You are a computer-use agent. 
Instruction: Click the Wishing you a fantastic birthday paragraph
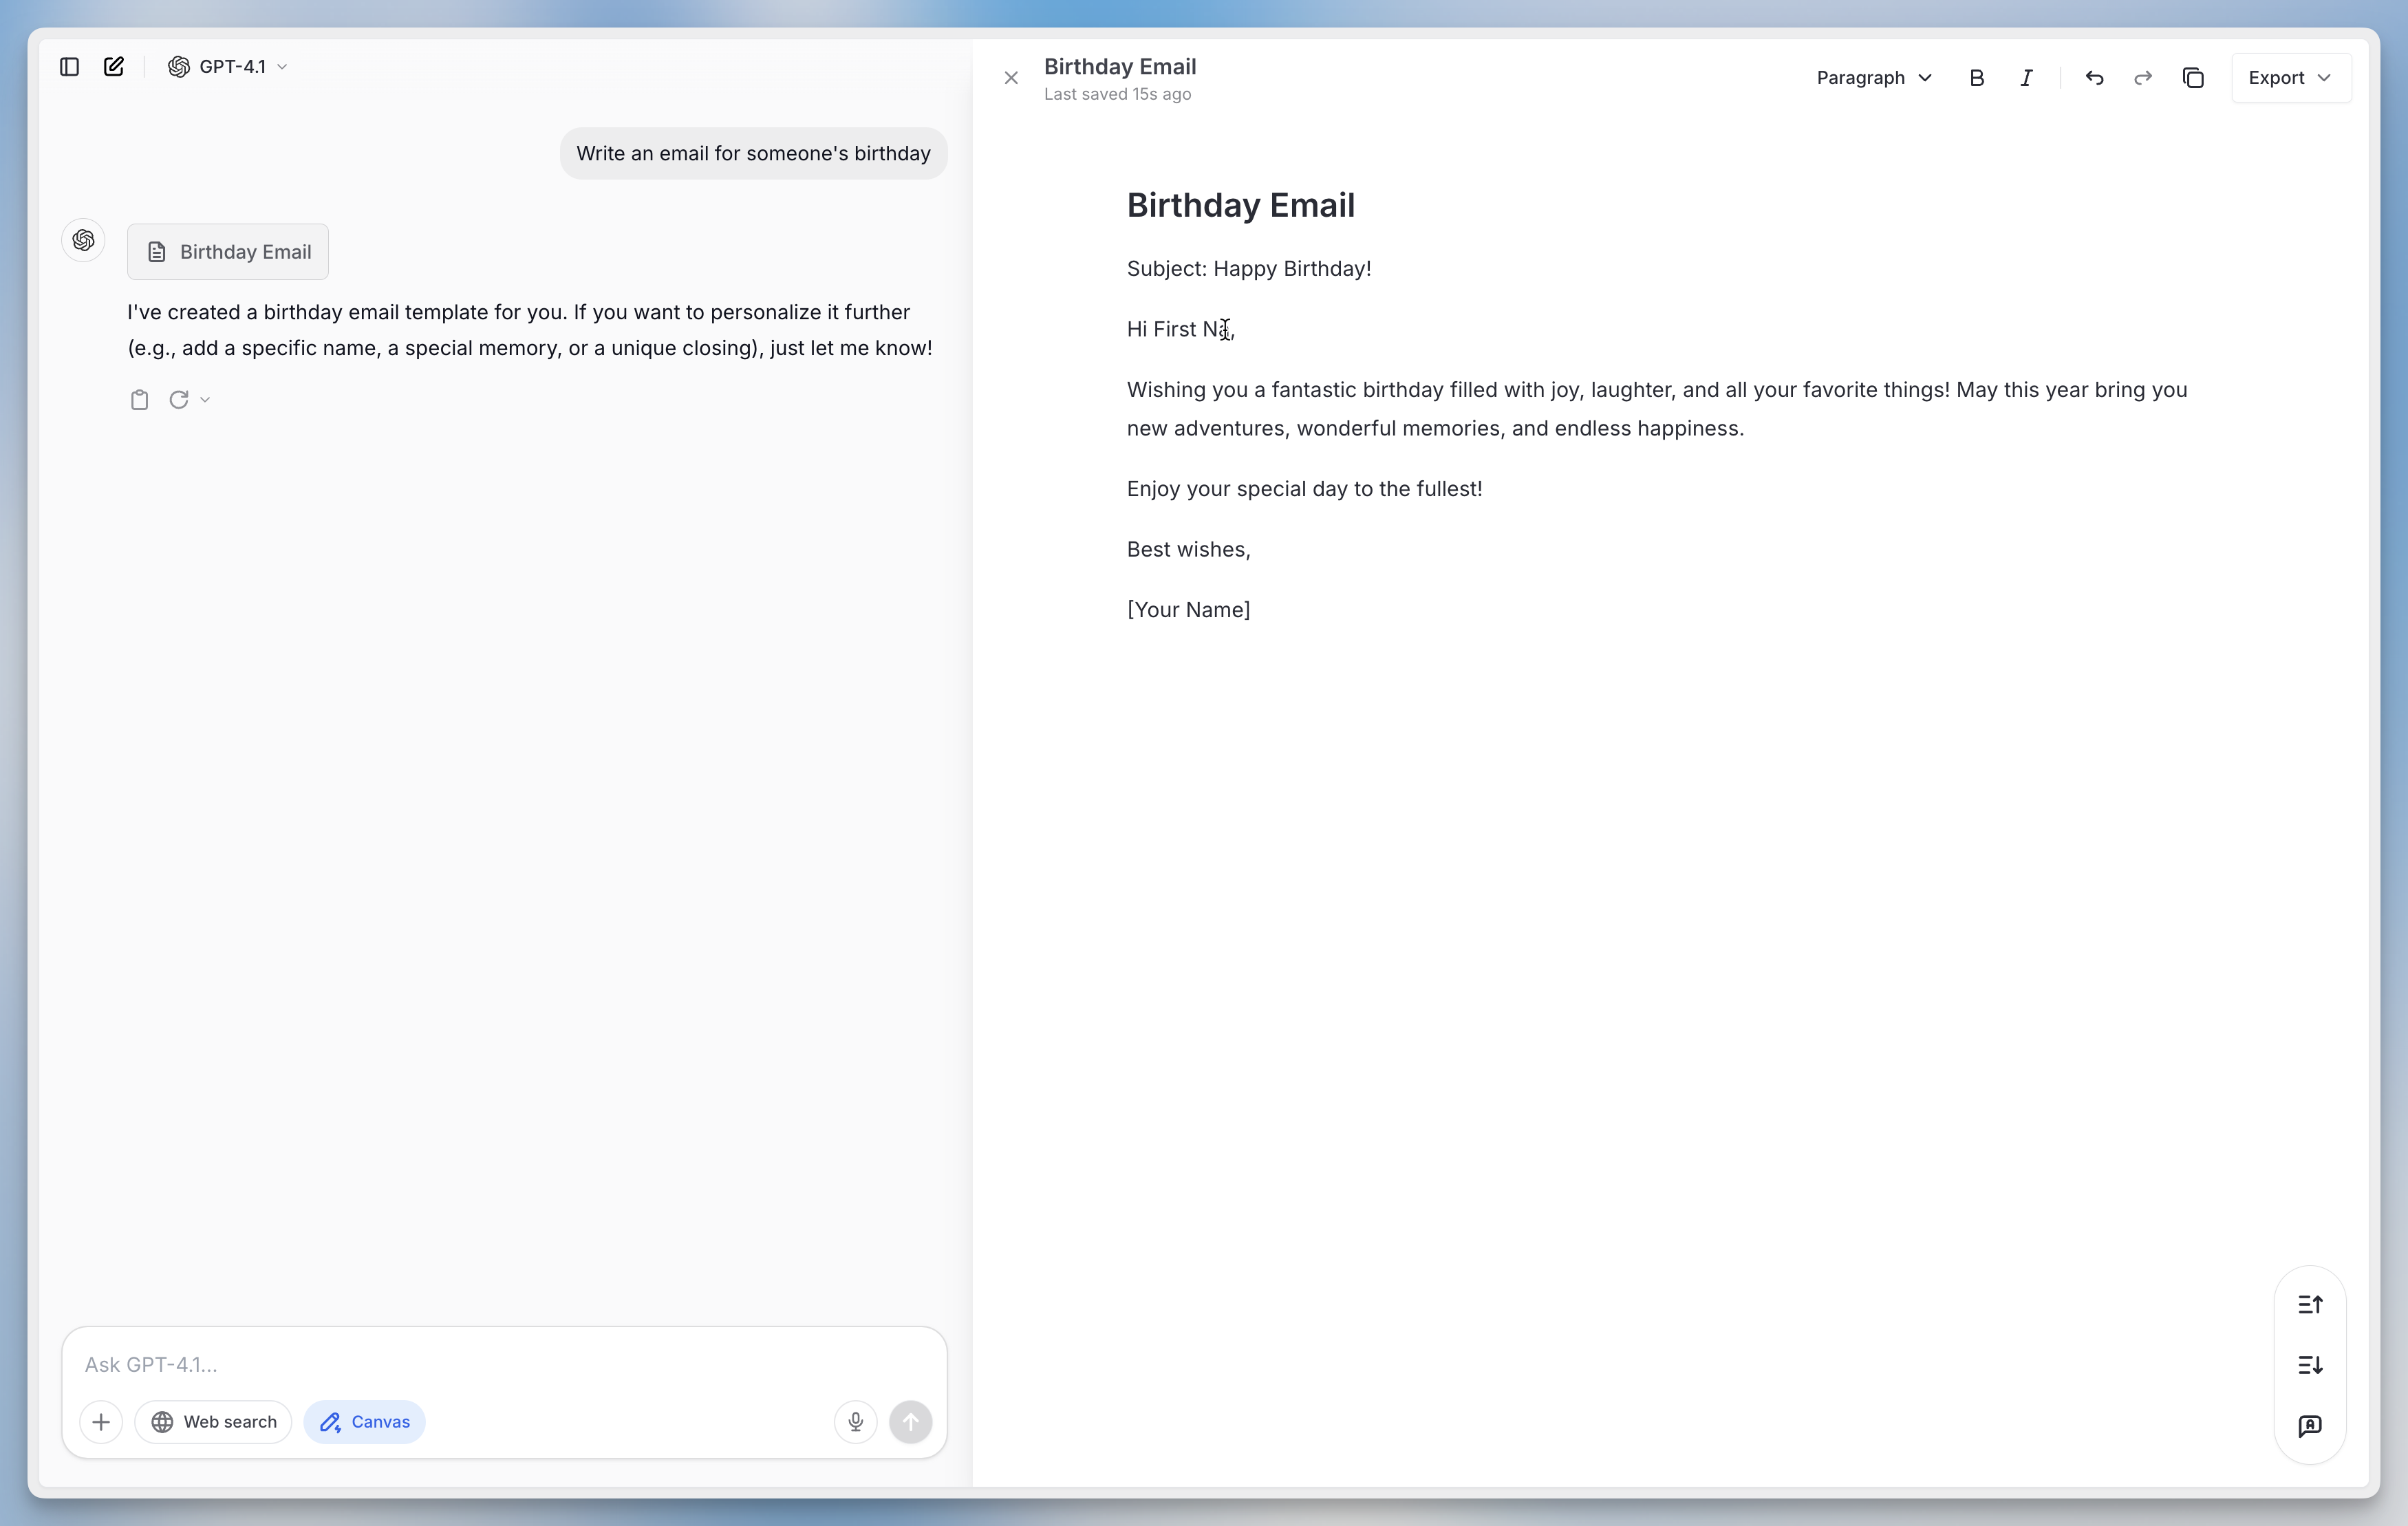tap(1657, 409)
